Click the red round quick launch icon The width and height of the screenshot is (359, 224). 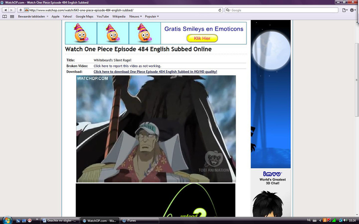pos(30,220)
